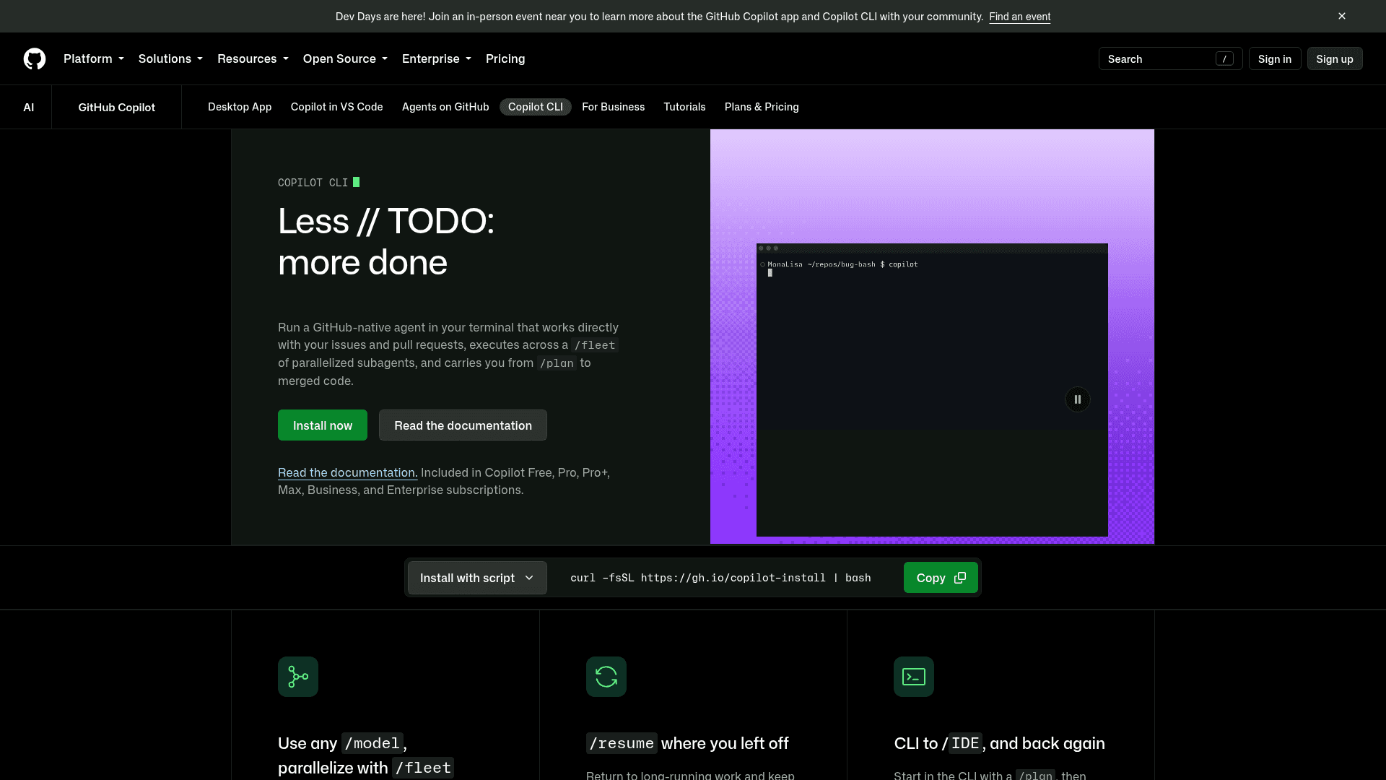Switch to the Desktop App tab

click(x=240, y=107)
